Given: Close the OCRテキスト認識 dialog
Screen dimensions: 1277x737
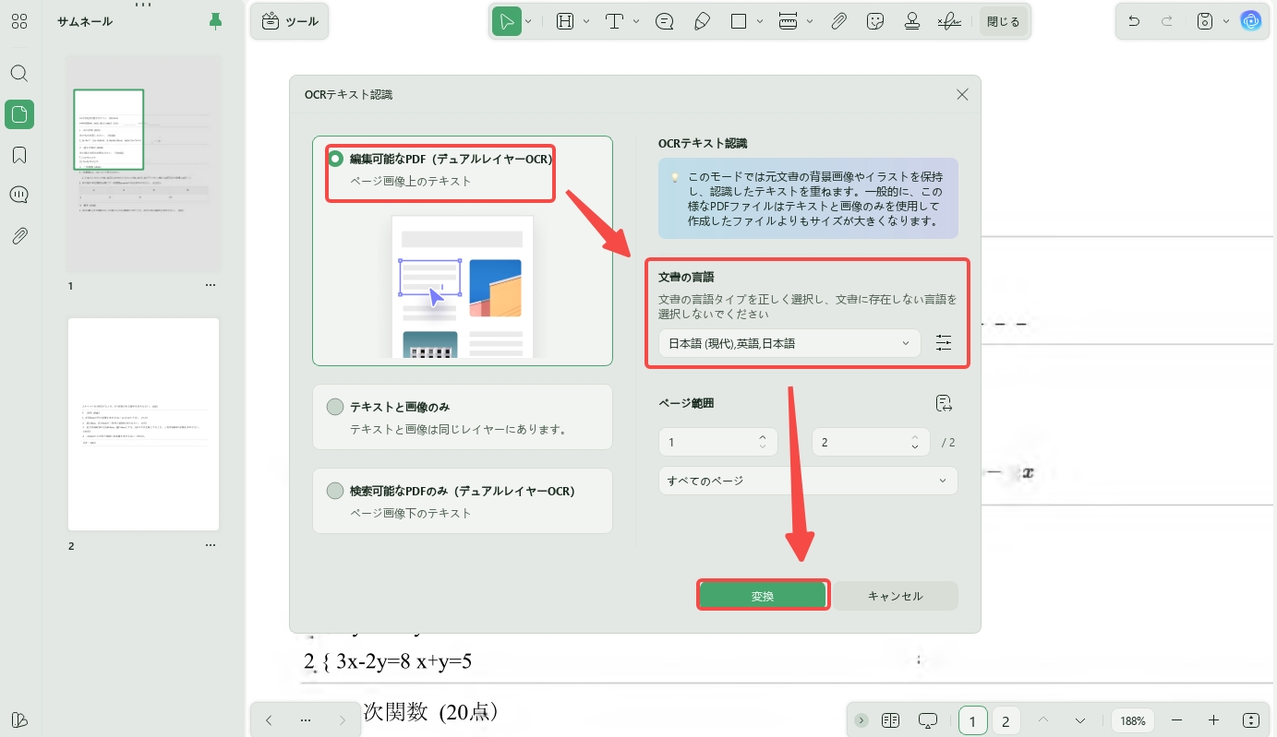Looking at the screenshot, I should click(962, 94).
